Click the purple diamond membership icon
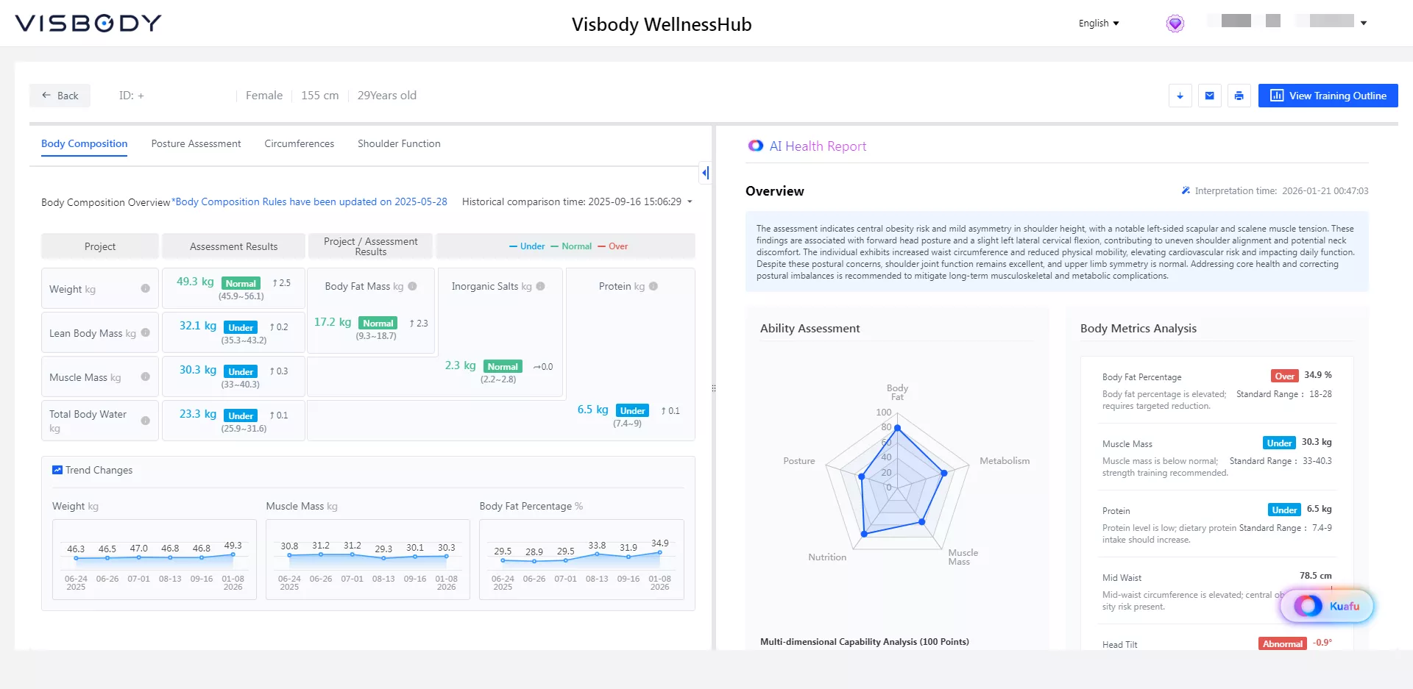1413x689 pixels. tap(1175, 24)
